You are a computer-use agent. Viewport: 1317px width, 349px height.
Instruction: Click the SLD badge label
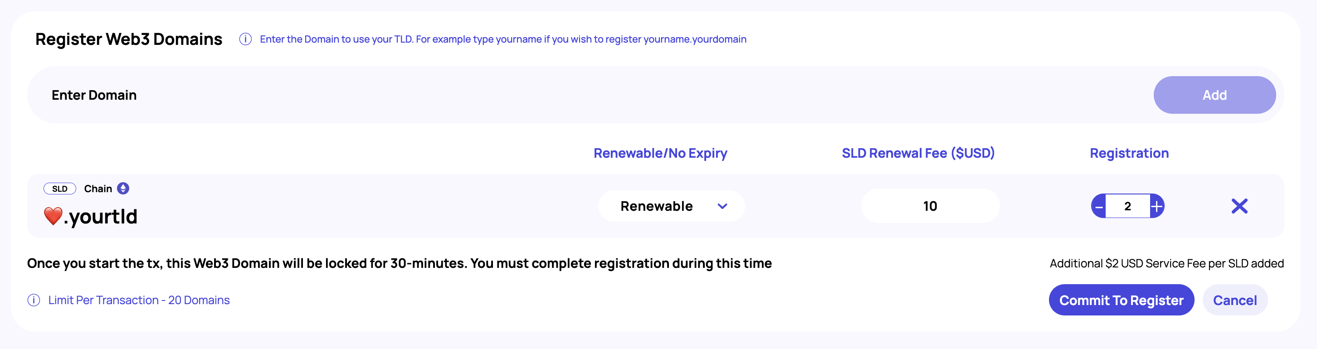coord(60,189)
